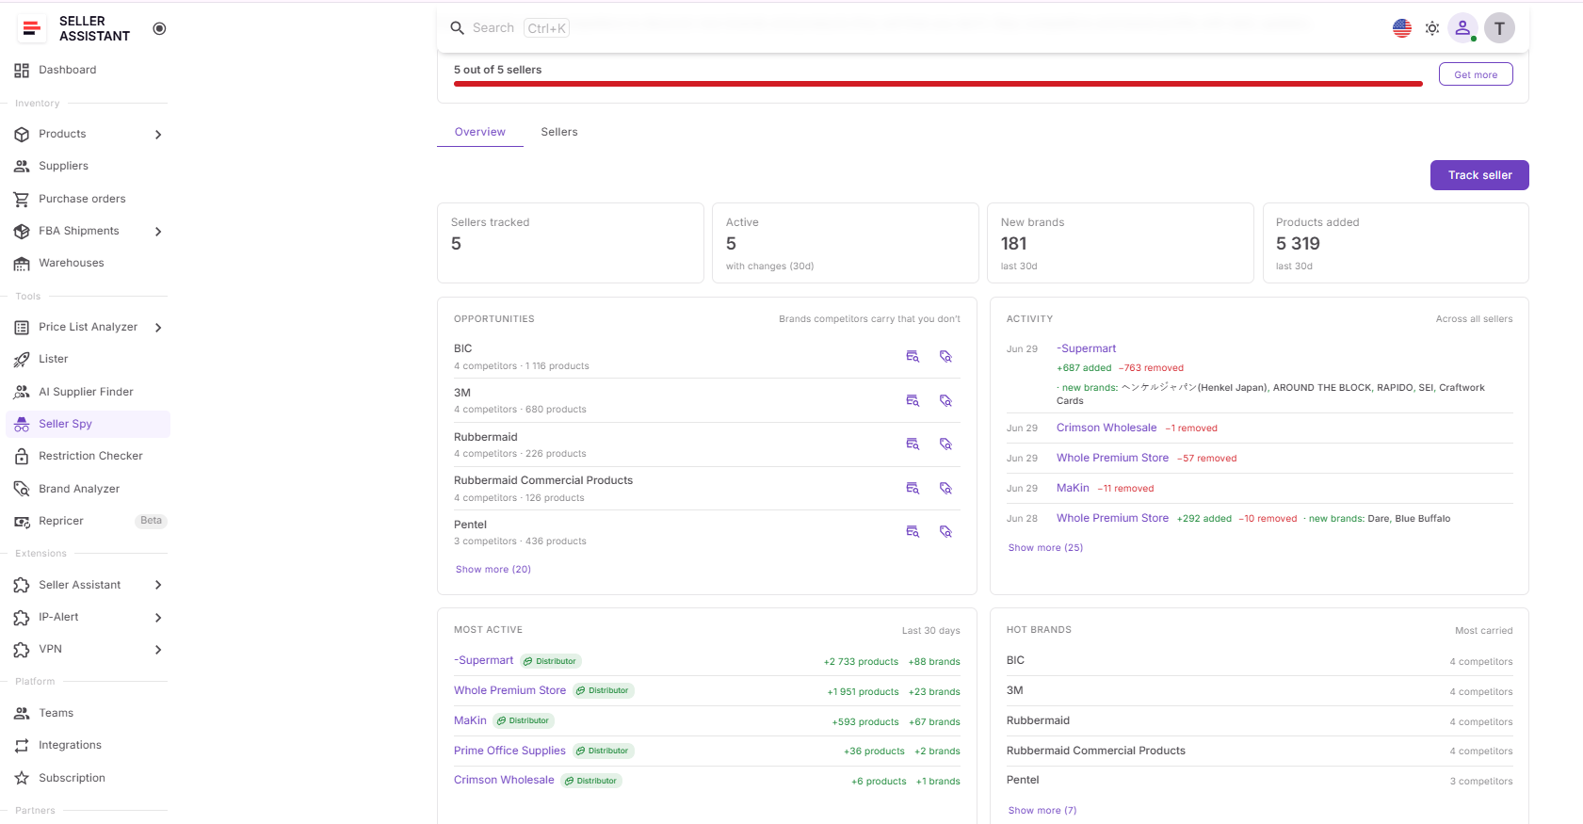Click Rubbermaid in Opportunities list
Screen dimensions: 1583x824
486,437
